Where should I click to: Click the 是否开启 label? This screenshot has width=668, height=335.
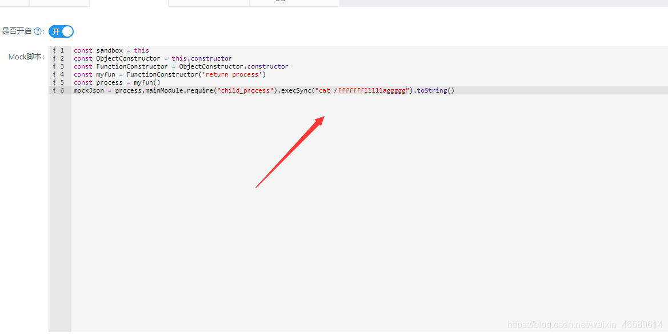tap(17, 31)
